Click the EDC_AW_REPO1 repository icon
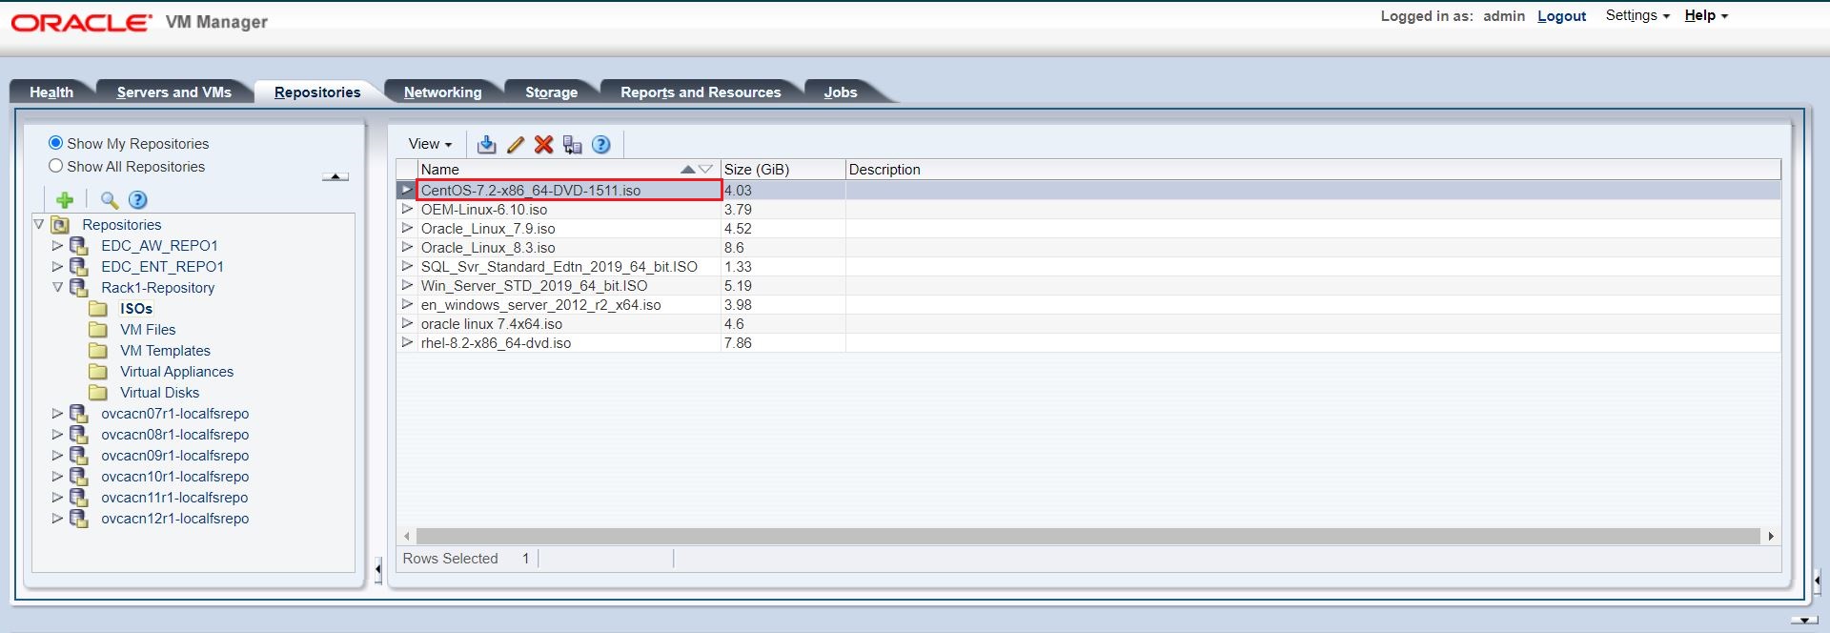1830x633 pixels. [x=79, y=246]
